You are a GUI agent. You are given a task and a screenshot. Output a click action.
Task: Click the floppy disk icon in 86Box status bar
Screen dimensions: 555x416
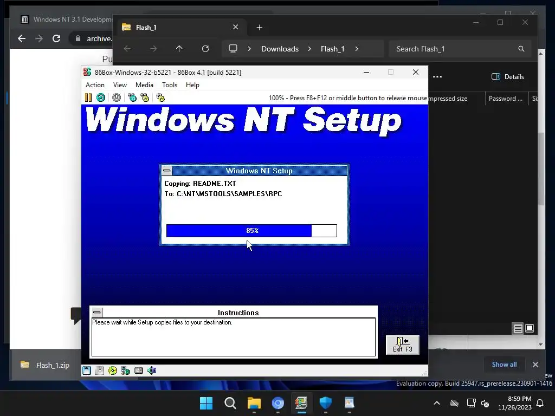87,370
